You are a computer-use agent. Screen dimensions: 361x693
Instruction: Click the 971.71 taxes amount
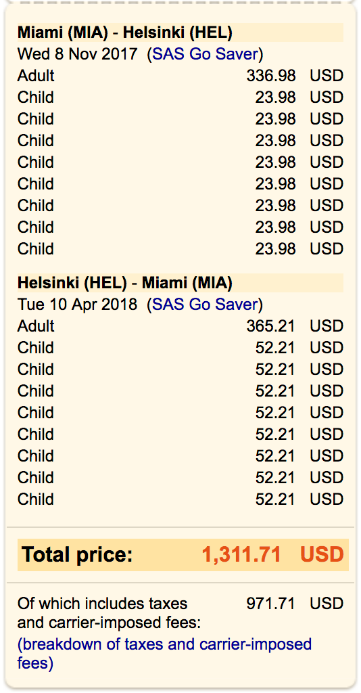click(x=271, y=603)
